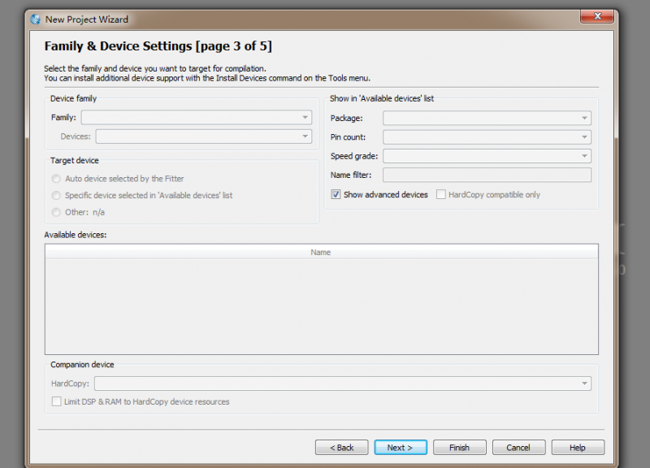The width and height of the screenshot is (650, 468).
Task: Click the Name column header
Action: [321, 252]
